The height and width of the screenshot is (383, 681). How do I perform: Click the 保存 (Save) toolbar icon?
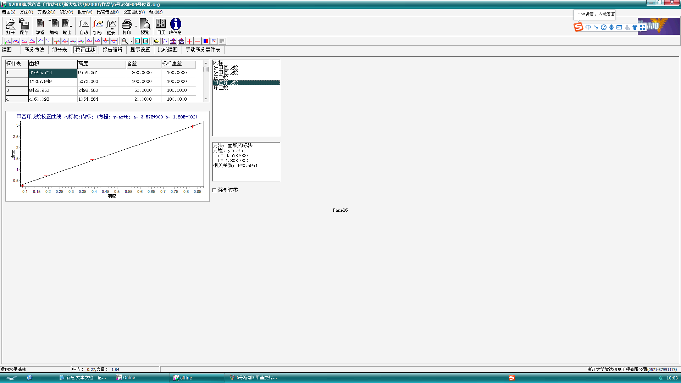(24, 26)
